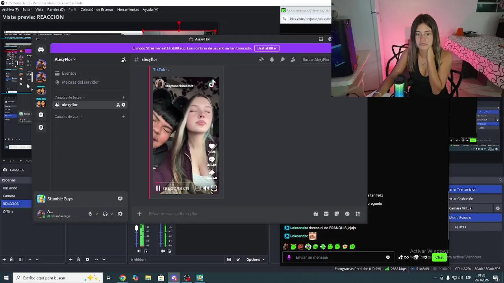
Task: Open OBS Ajustes button
Action: (x=475, y=227)
